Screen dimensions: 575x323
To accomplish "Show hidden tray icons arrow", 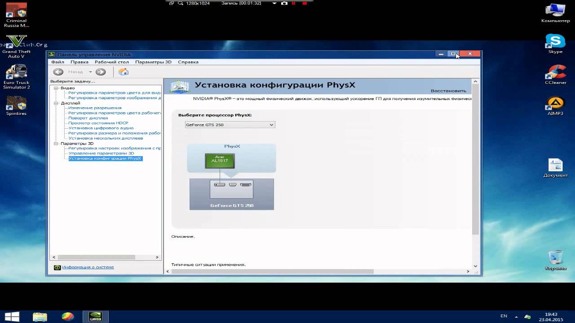I will [516, 317].
